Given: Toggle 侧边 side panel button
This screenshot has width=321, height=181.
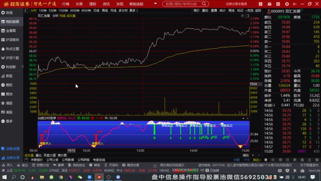Looking at the screenshot, I should [x=257, y=160].
